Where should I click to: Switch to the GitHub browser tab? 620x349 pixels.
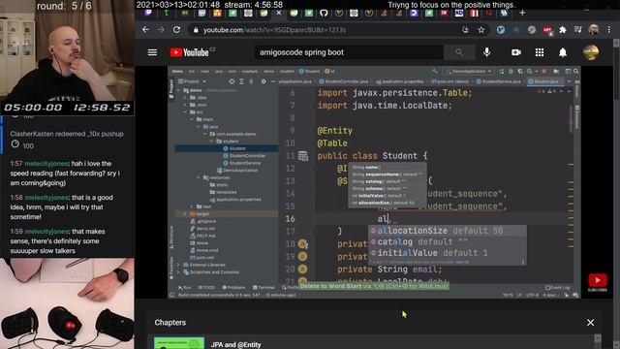pos(324,13)
